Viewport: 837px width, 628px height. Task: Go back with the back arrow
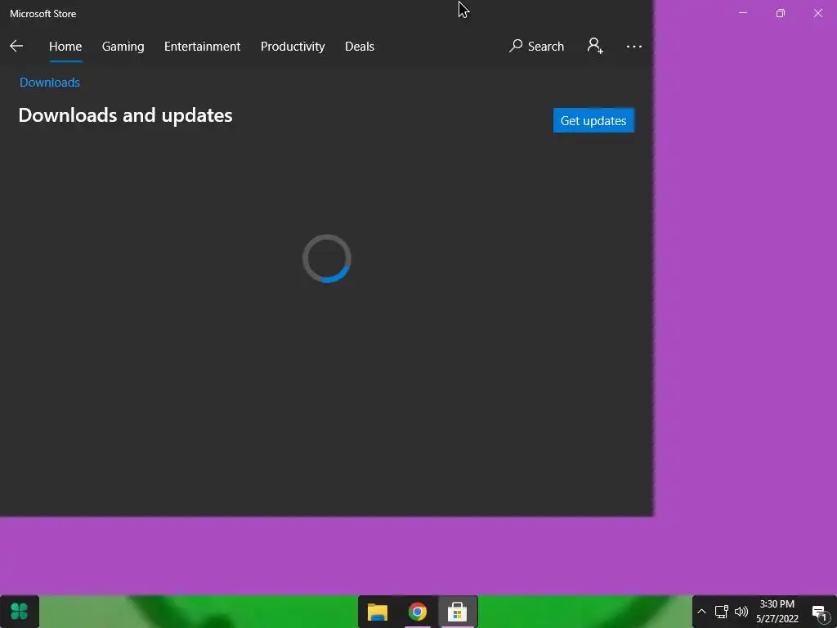16,47
